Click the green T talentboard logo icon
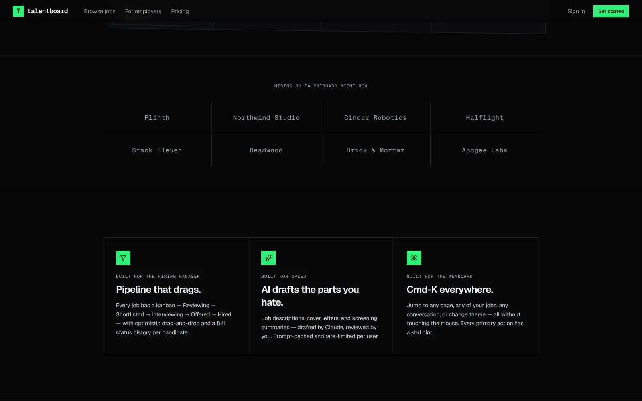This screenshot has width=642, height=401. pos(18,11)
